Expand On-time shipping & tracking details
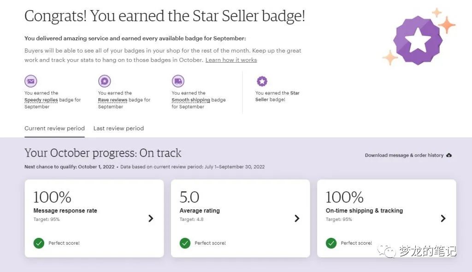 coord(443,219)
